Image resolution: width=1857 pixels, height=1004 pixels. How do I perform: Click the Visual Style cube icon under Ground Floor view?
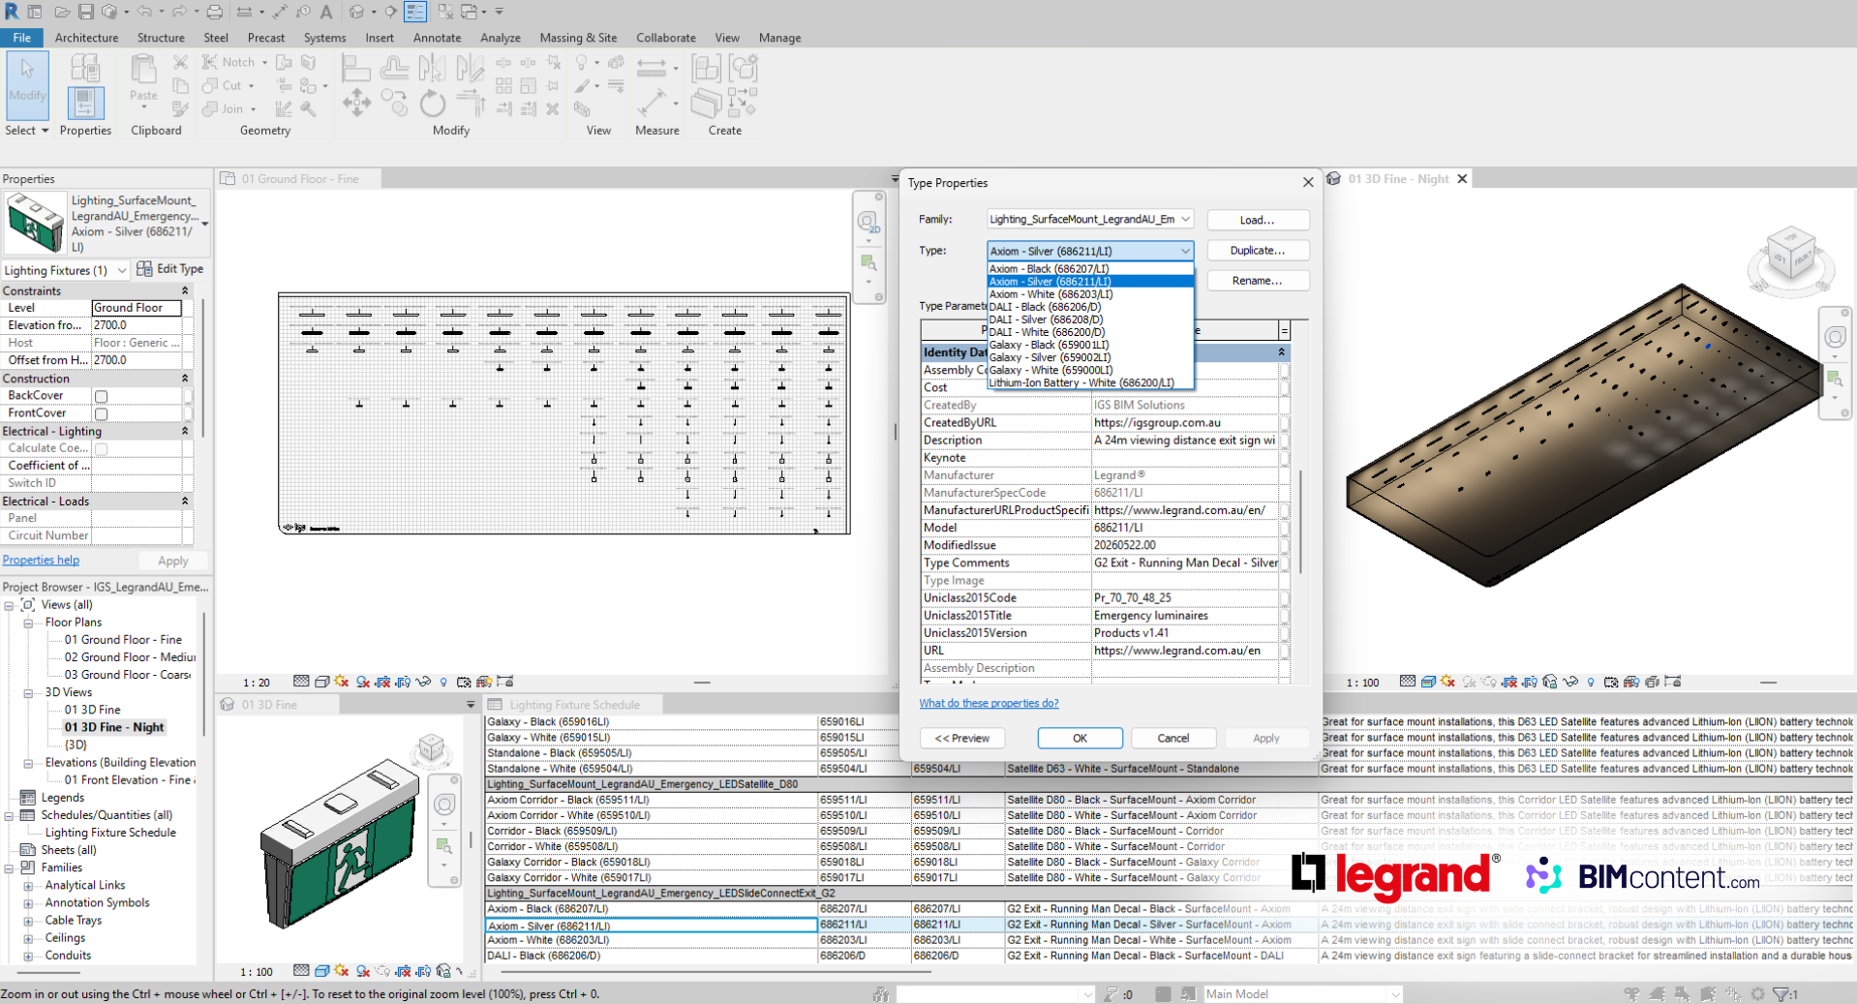click(x=321, y=682)
